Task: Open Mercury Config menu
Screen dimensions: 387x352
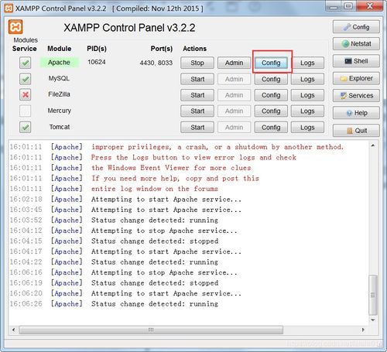Action: 271,111
